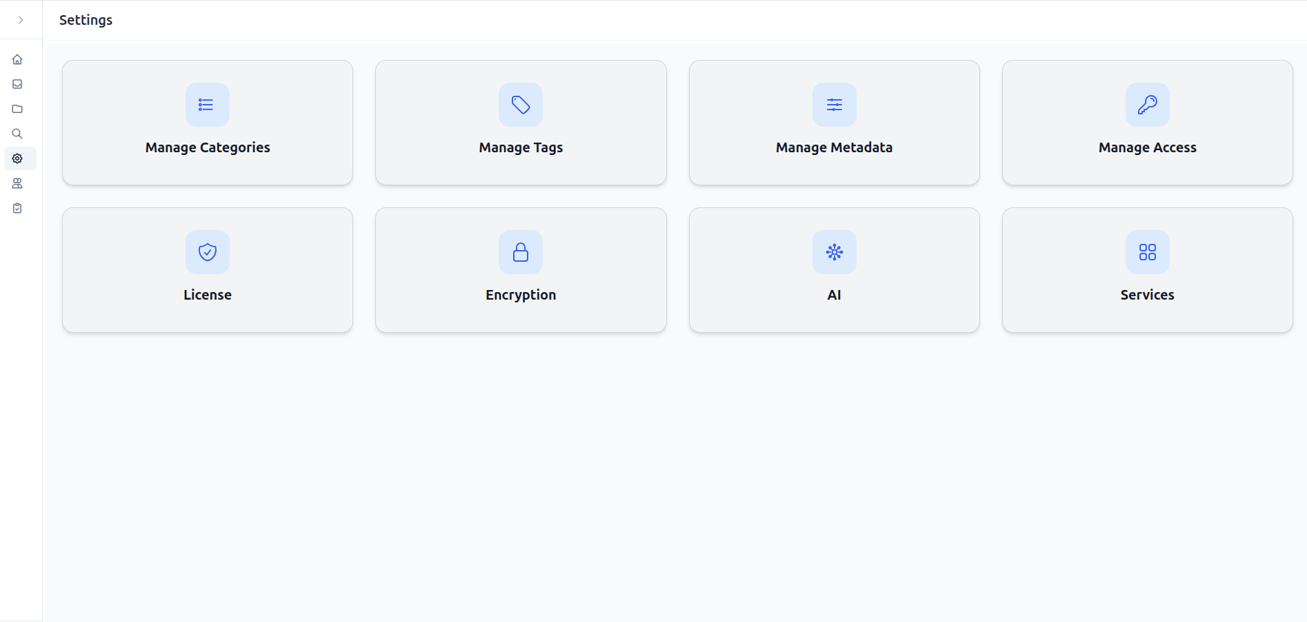Click the sliders icon on Manage Metadata card
Image resolution: width=1307 pixels, height=622 pixels.
coord(834,105)
